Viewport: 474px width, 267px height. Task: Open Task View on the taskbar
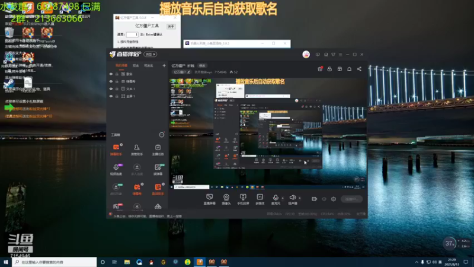pyautogui.click(x=114, y=262)
